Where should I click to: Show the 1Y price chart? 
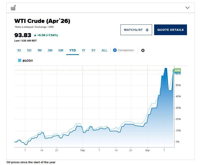tap(84, 50)
